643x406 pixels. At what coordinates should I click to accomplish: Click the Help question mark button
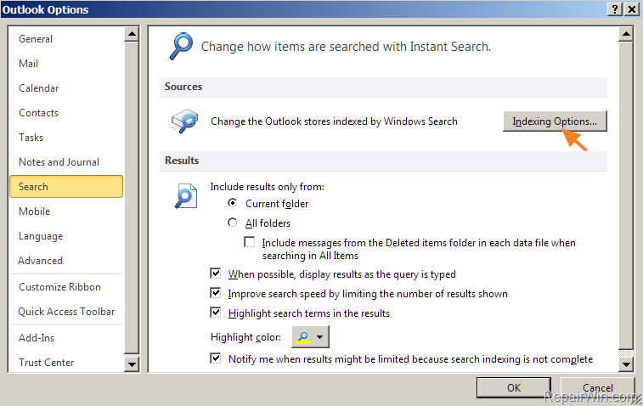click(x=615, y=9)
